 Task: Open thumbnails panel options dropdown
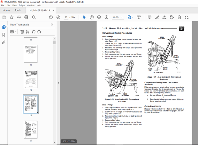pos(13,32)
